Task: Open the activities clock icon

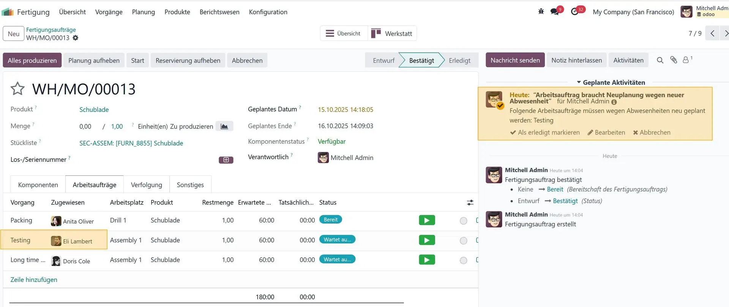Action: point(575,12)
